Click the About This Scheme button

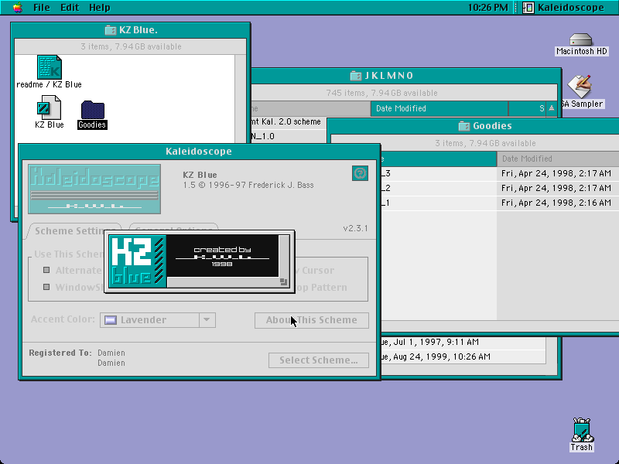(x=312, y=320)
